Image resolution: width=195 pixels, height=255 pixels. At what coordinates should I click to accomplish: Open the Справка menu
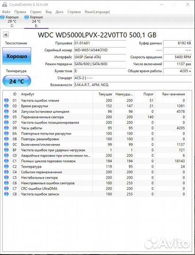[74, 12]
